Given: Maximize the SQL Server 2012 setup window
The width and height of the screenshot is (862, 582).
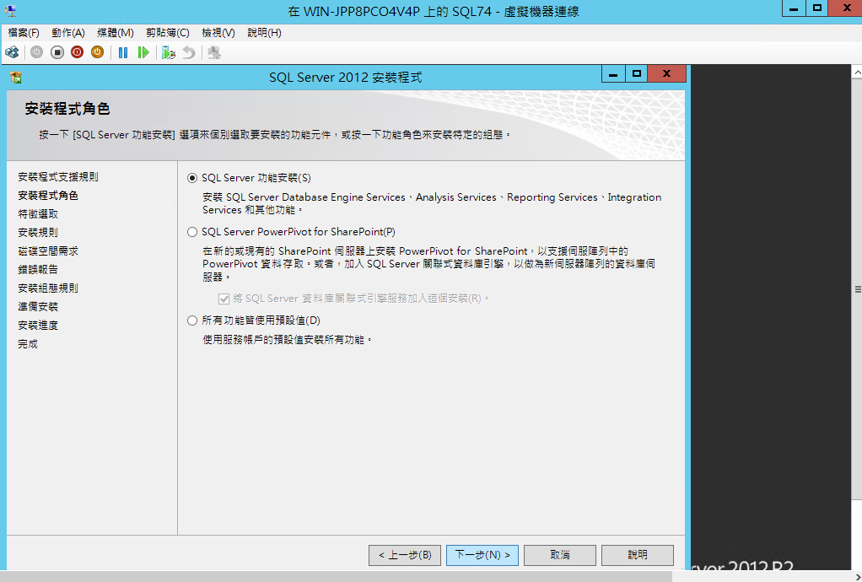Looking at the screenshot, I should coord(637,73).
